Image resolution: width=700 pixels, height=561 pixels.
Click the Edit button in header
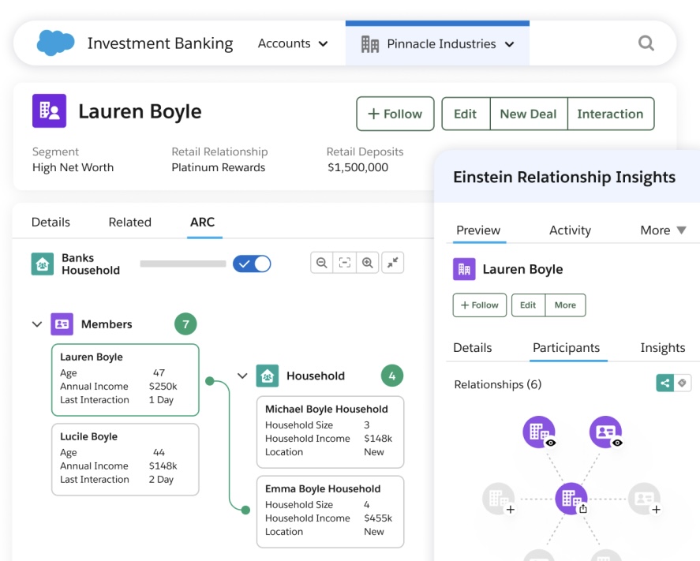tap(466, 114)
